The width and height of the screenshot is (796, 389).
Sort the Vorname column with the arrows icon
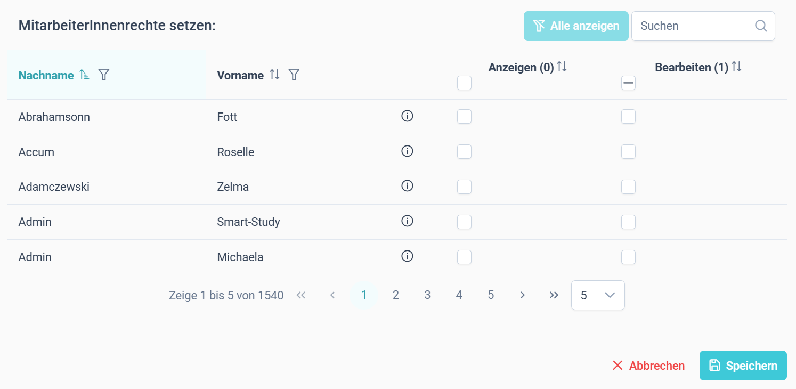274,75
